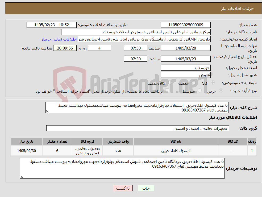
Task: Click the resize handle of buyer notes box
Action: point(22,177)
